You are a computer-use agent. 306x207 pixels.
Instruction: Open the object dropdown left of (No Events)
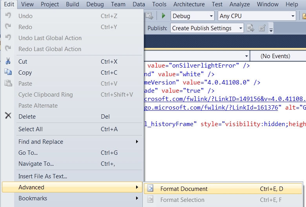pyautogui.click(x=246, y=56)
